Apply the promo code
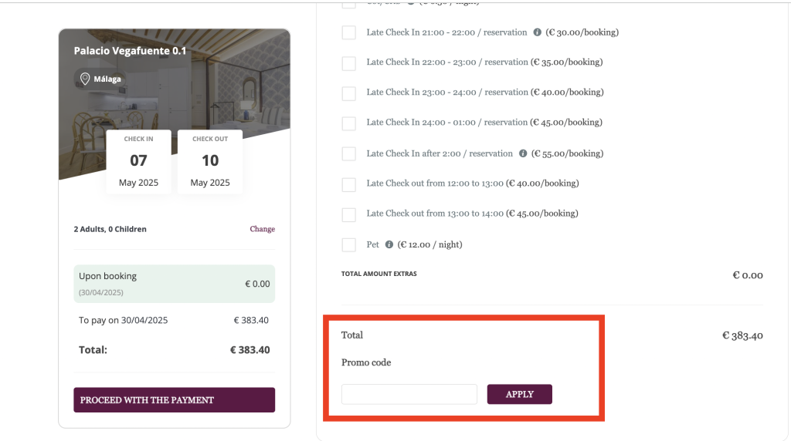 click(x=519, y=394)
